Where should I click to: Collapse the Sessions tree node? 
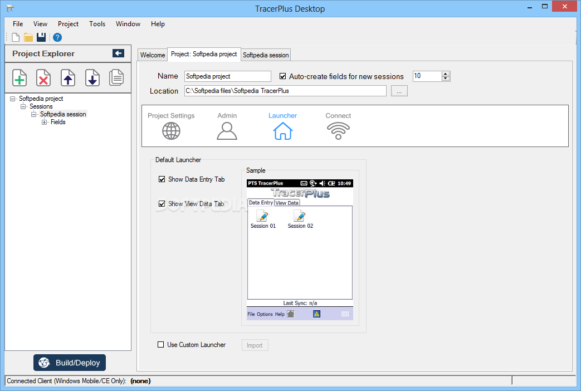(23, 106)
